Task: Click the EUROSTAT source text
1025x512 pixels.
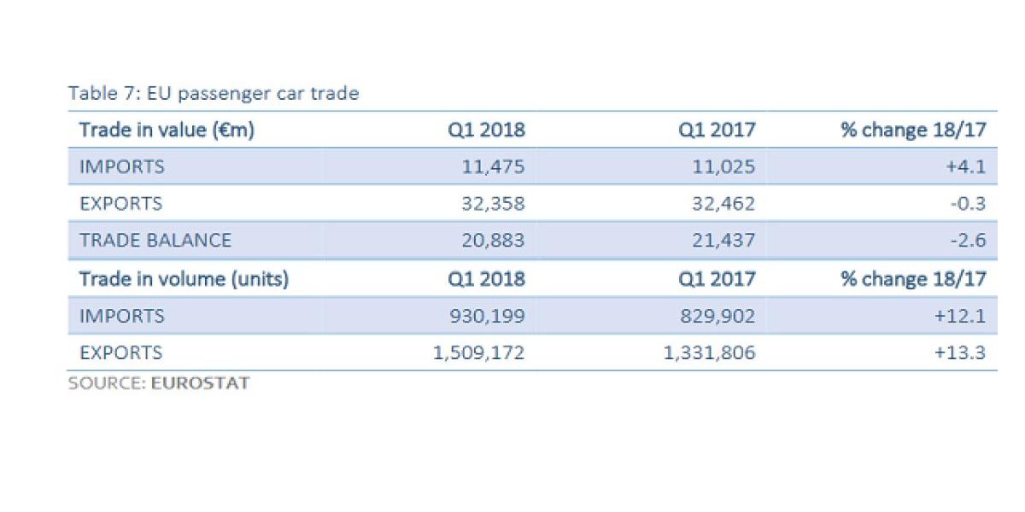Action: [200, 383]
